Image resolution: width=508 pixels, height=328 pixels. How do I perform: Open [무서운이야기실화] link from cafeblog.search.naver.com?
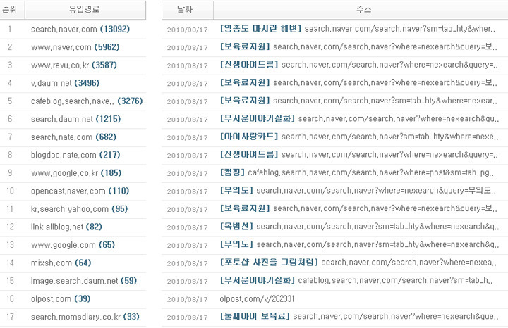pyautogui.click(x=258, y=280)
